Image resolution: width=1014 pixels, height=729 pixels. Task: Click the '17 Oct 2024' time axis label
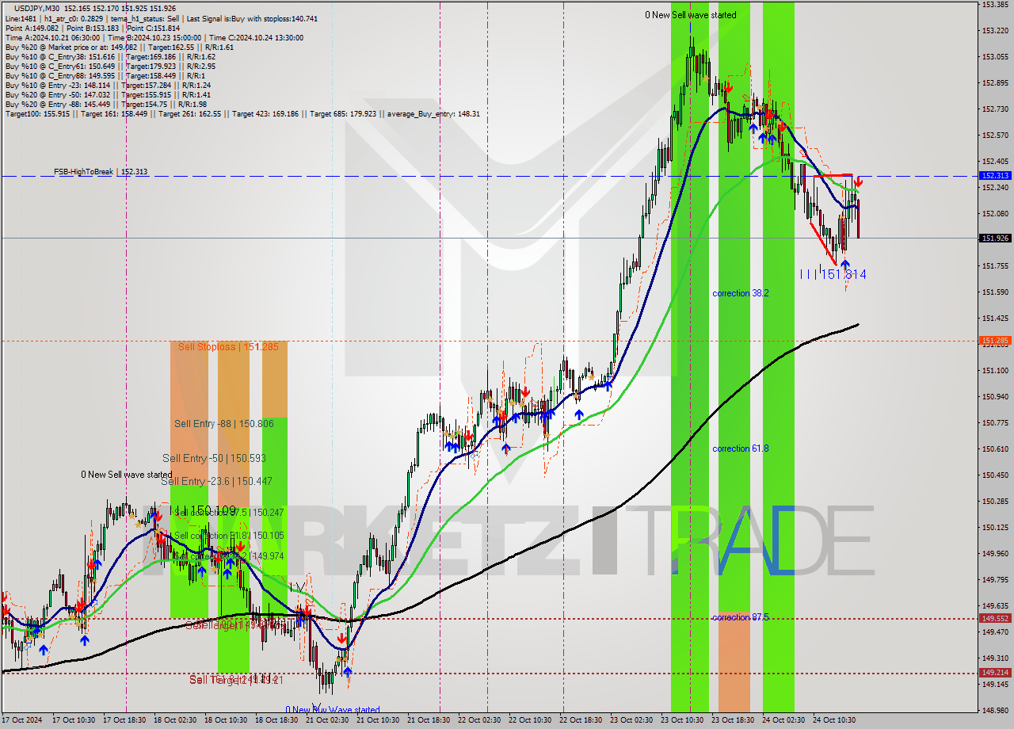(x=23, y=720)
